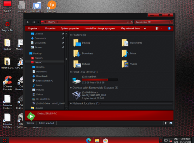This screenshot has width=194, height=143.
Task: Click Uninstall or change a program
Action: pos(100,28)
